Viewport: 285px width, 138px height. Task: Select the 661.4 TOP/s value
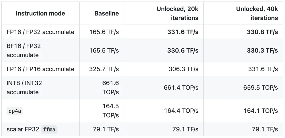[x=181, y=88]
